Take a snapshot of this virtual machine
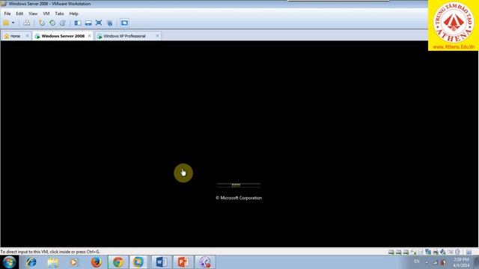This screenshot has height=269, width=479. click(x=42, y=23)
